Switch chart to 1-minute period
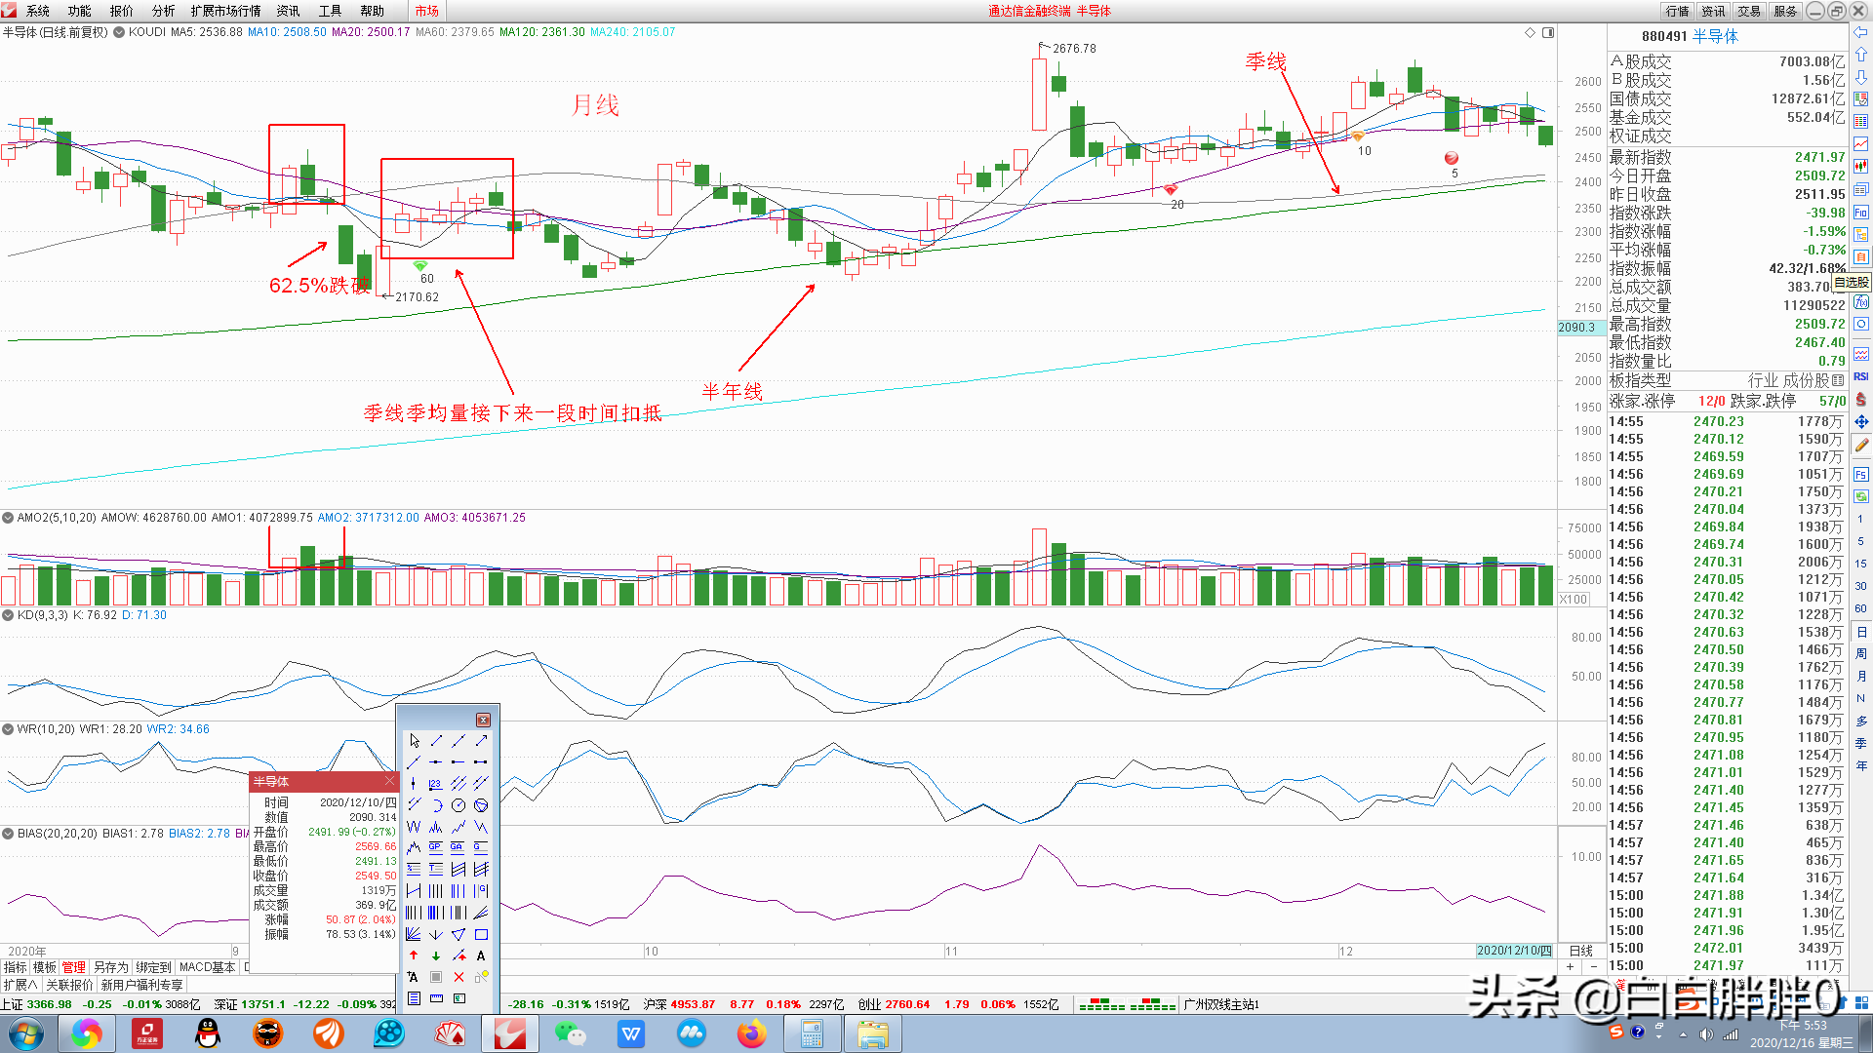Image resolution: width=1873 pixels, height=1053 pixels. [1861, 519]
